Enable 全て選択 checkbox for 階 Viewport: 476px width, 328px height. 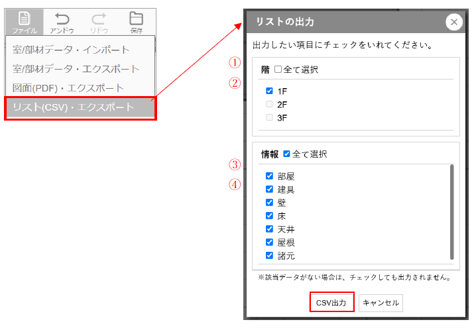(x=278, y=70)
